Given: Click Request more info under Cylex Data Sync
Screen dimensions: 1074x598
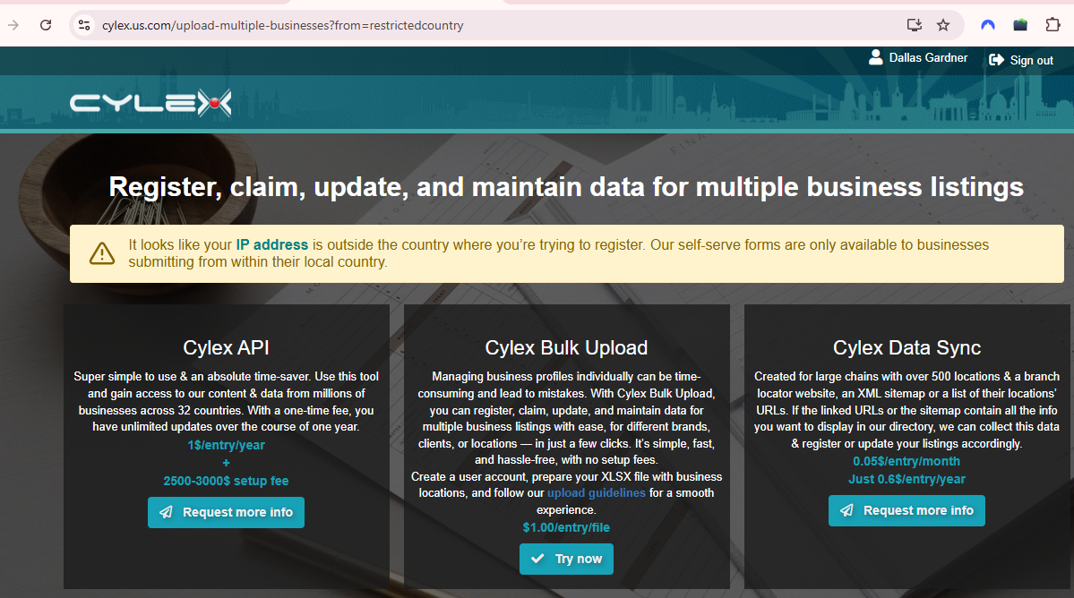Looking at the screenshot, I should 906,510.
